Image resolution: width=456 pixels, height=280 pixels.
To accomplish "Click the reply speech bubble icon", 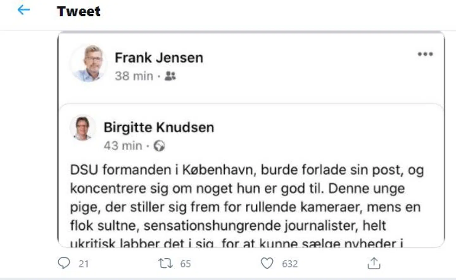I will (x=64, y=263).
